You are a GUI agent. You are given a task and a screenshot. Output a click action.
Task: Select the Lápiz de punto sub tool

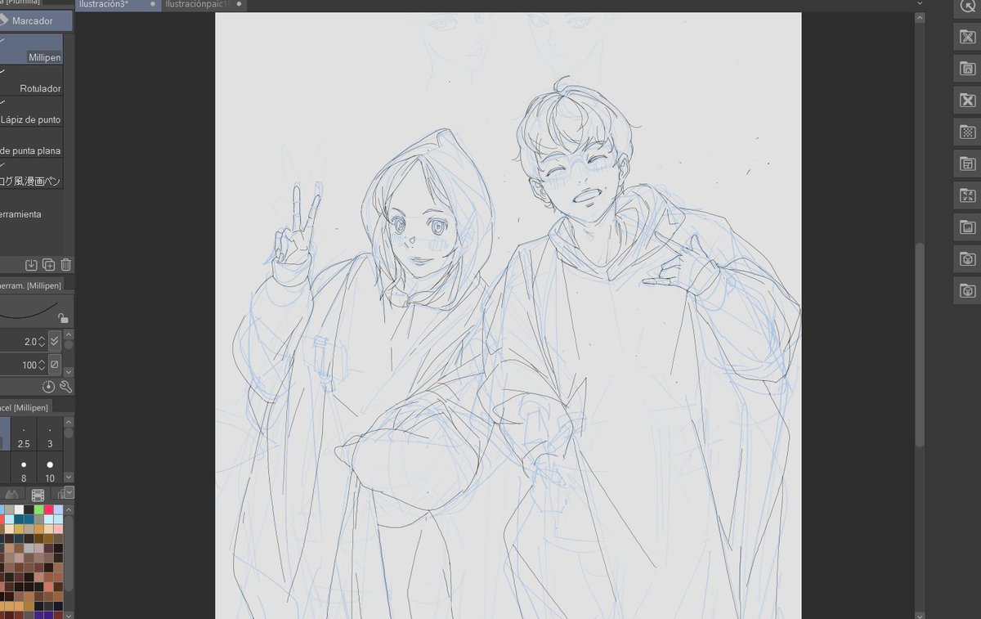(34, 119)
